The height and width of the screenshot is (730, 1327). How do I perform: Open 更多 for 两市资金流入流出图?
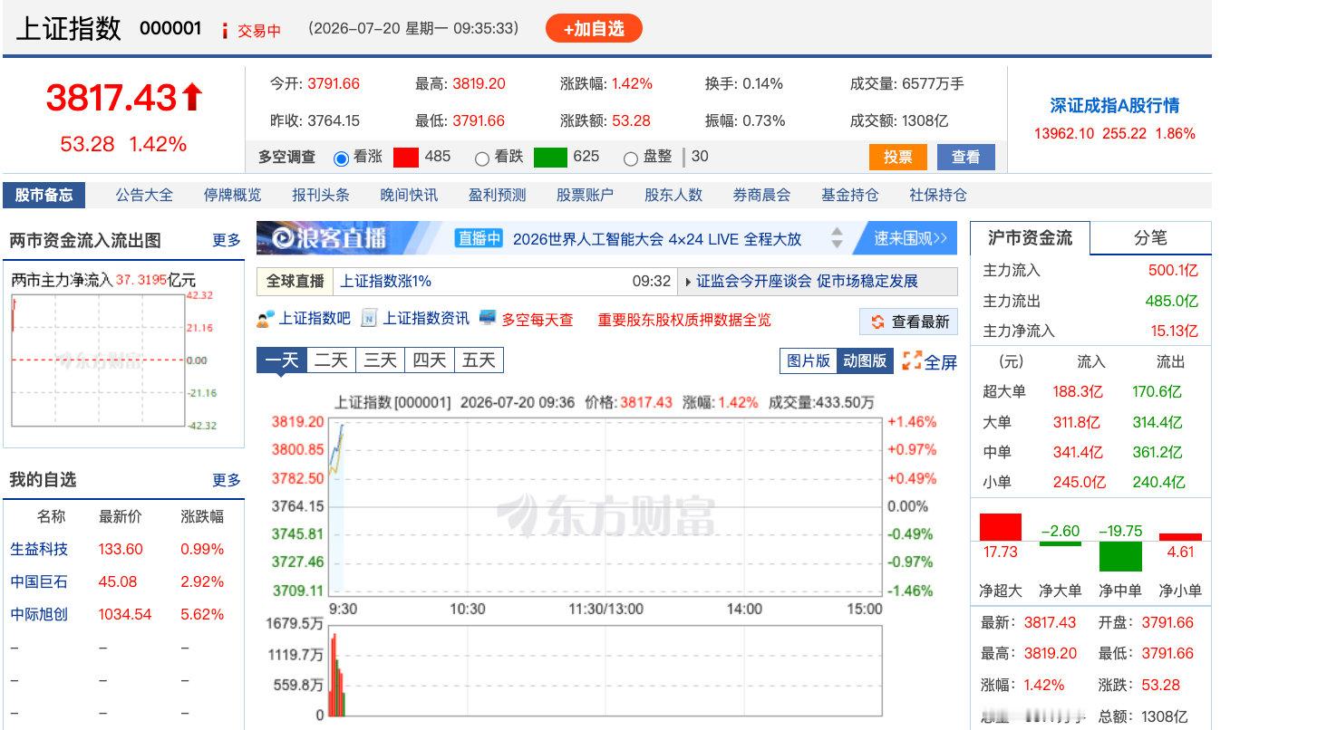coord(227,240)
